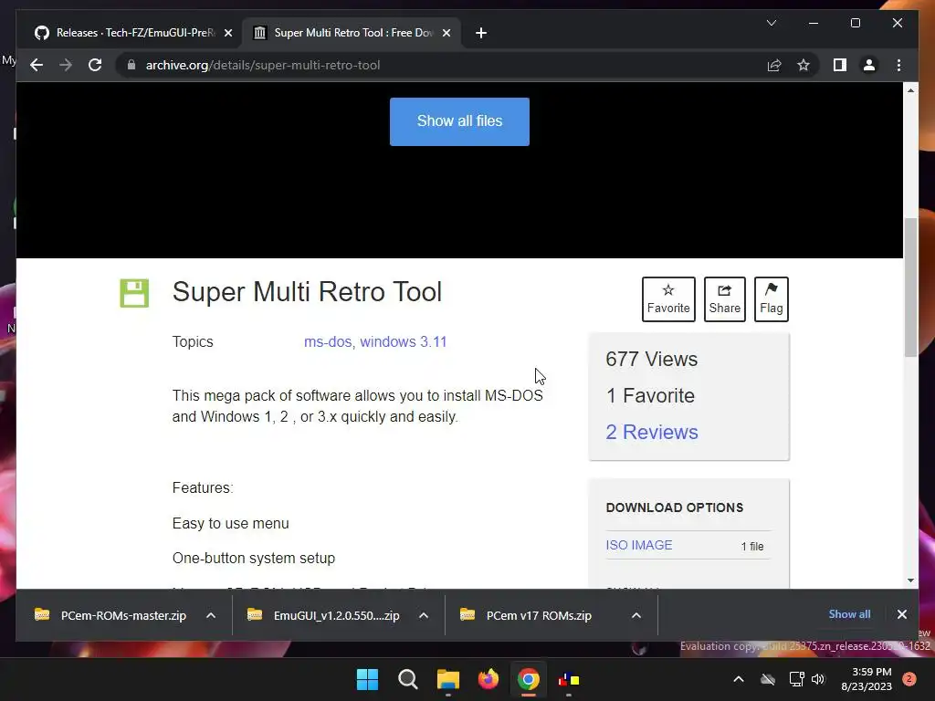This screenshot has width=935, height=701.
Task: Open the EmuGUI_v1.2.0.550 zip download
Action: pos(324,615)
